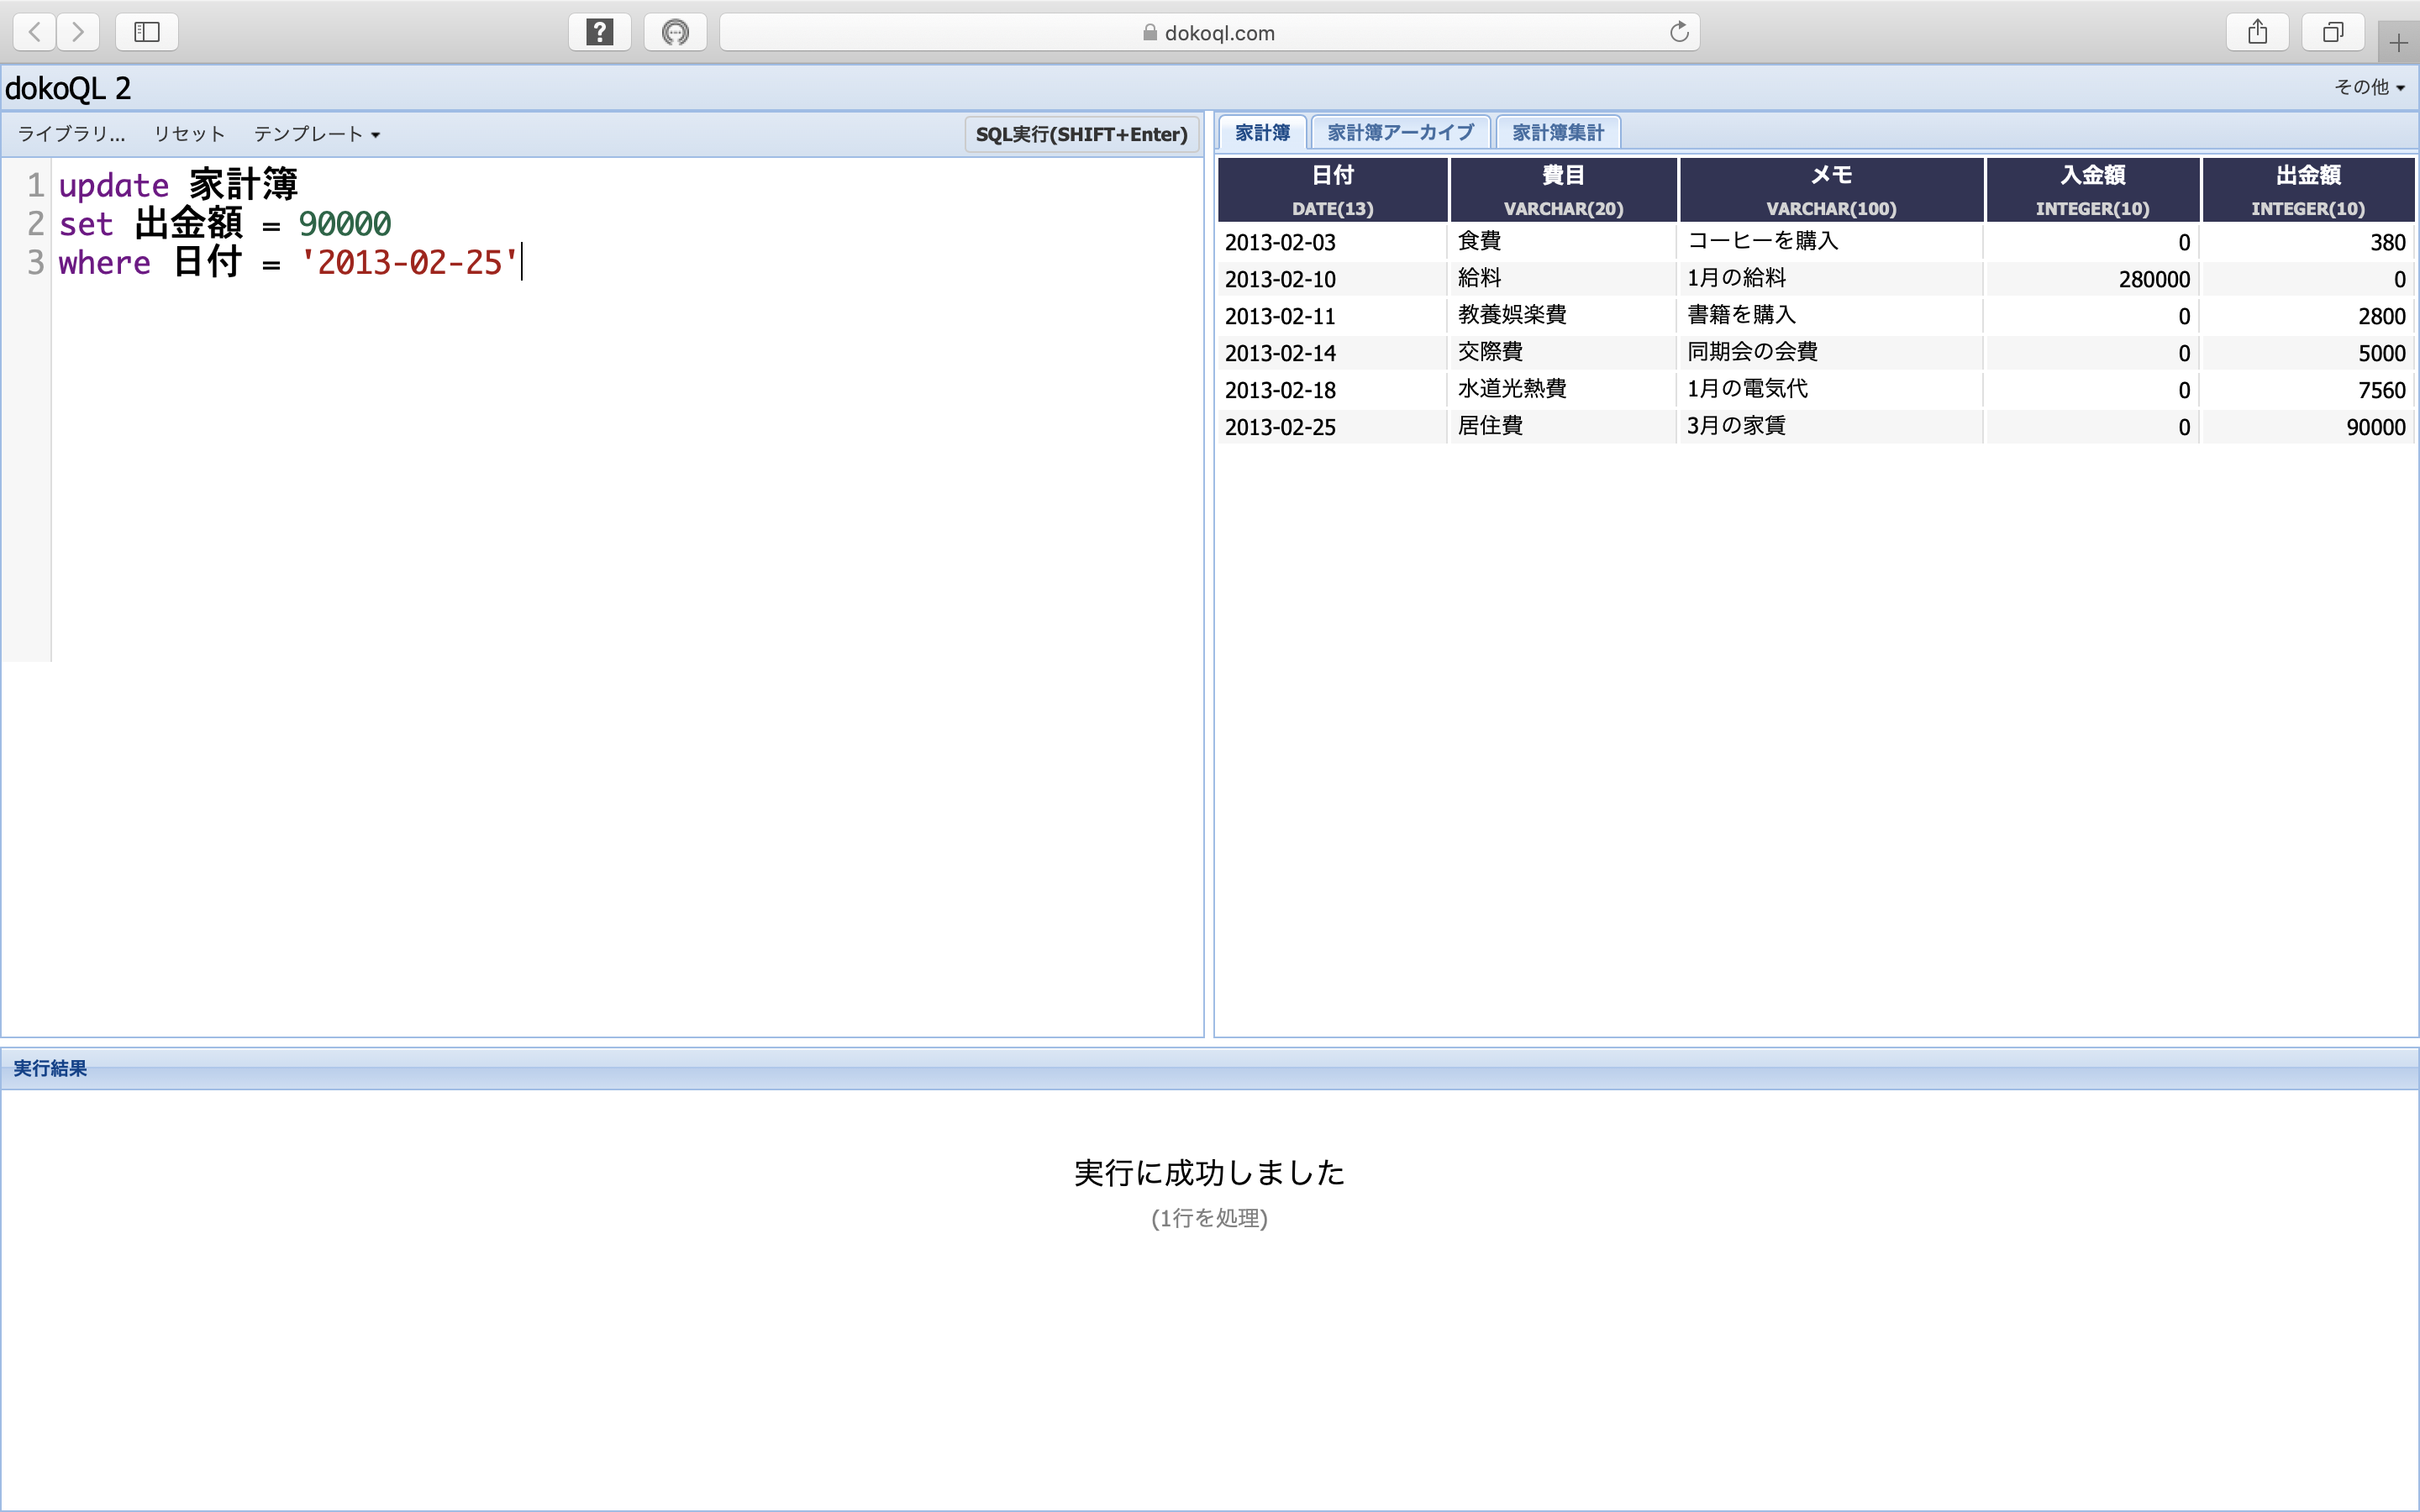Click the Safari forward arrow
The width and height of the screenshot is (2420, 1512).
[x=78, y=32]
